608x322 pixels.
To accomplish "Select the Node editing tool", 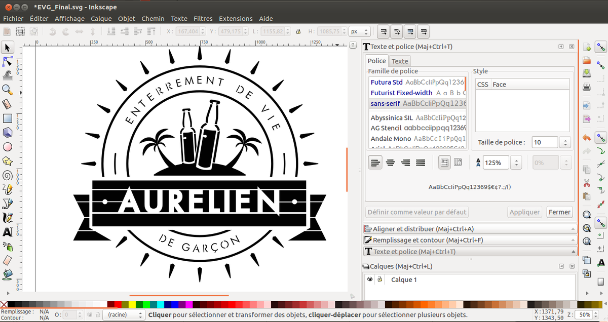I will tap(8, 62).
